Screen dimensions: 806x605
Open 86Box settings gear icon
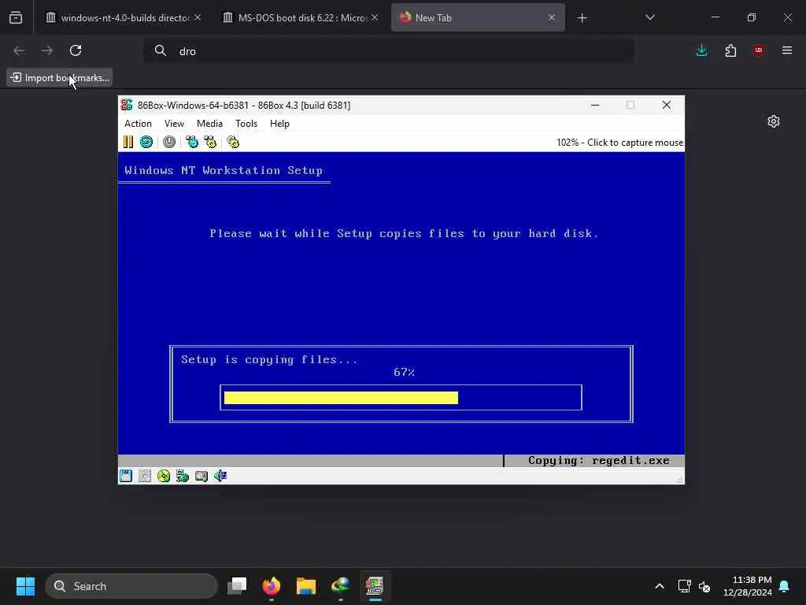coord(233,142)
